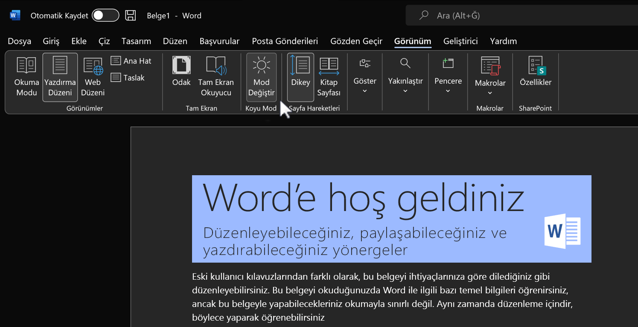
Task: Select the Görünüm tab
Action: pos(413,41)
